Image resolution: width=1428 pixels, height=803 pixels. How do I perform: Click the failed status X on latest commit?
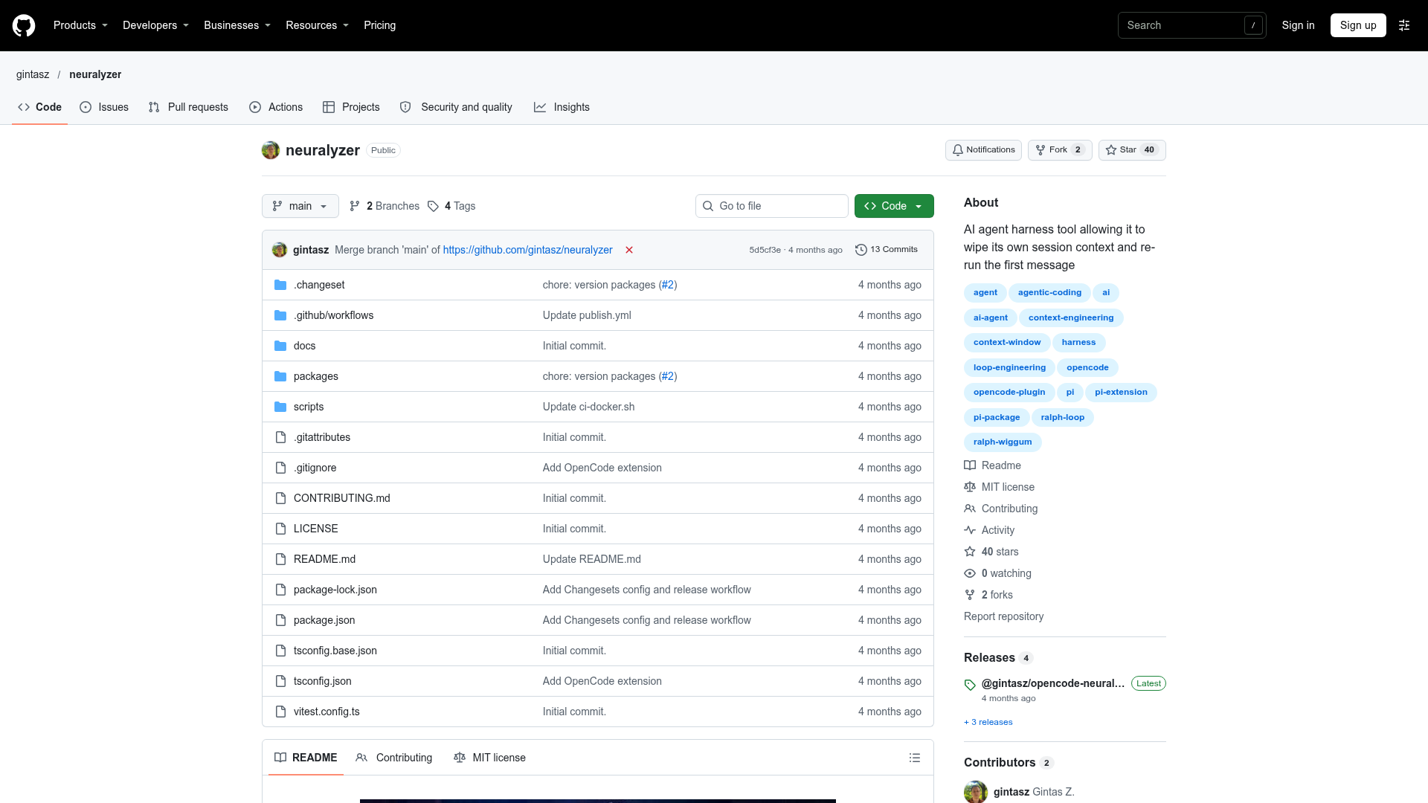[x=629, y=250]
